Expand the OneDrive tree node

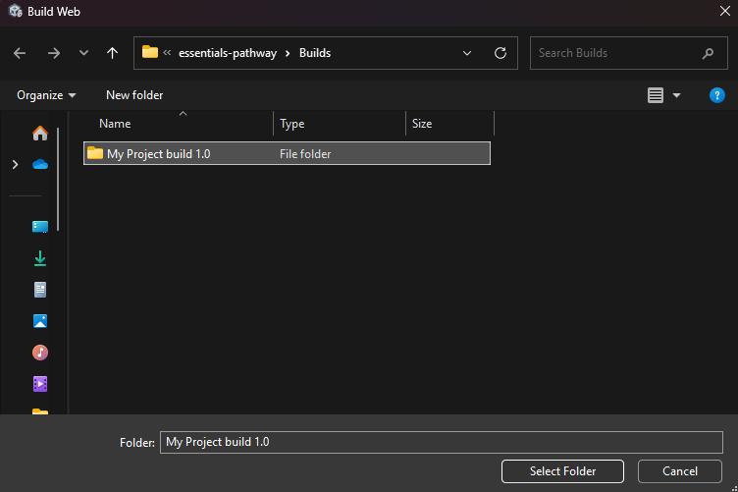tap(15, 165)
